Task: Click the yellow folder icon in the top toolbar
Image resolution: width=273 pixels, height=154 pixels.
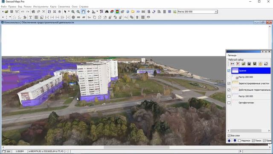Action: (133, 12)
